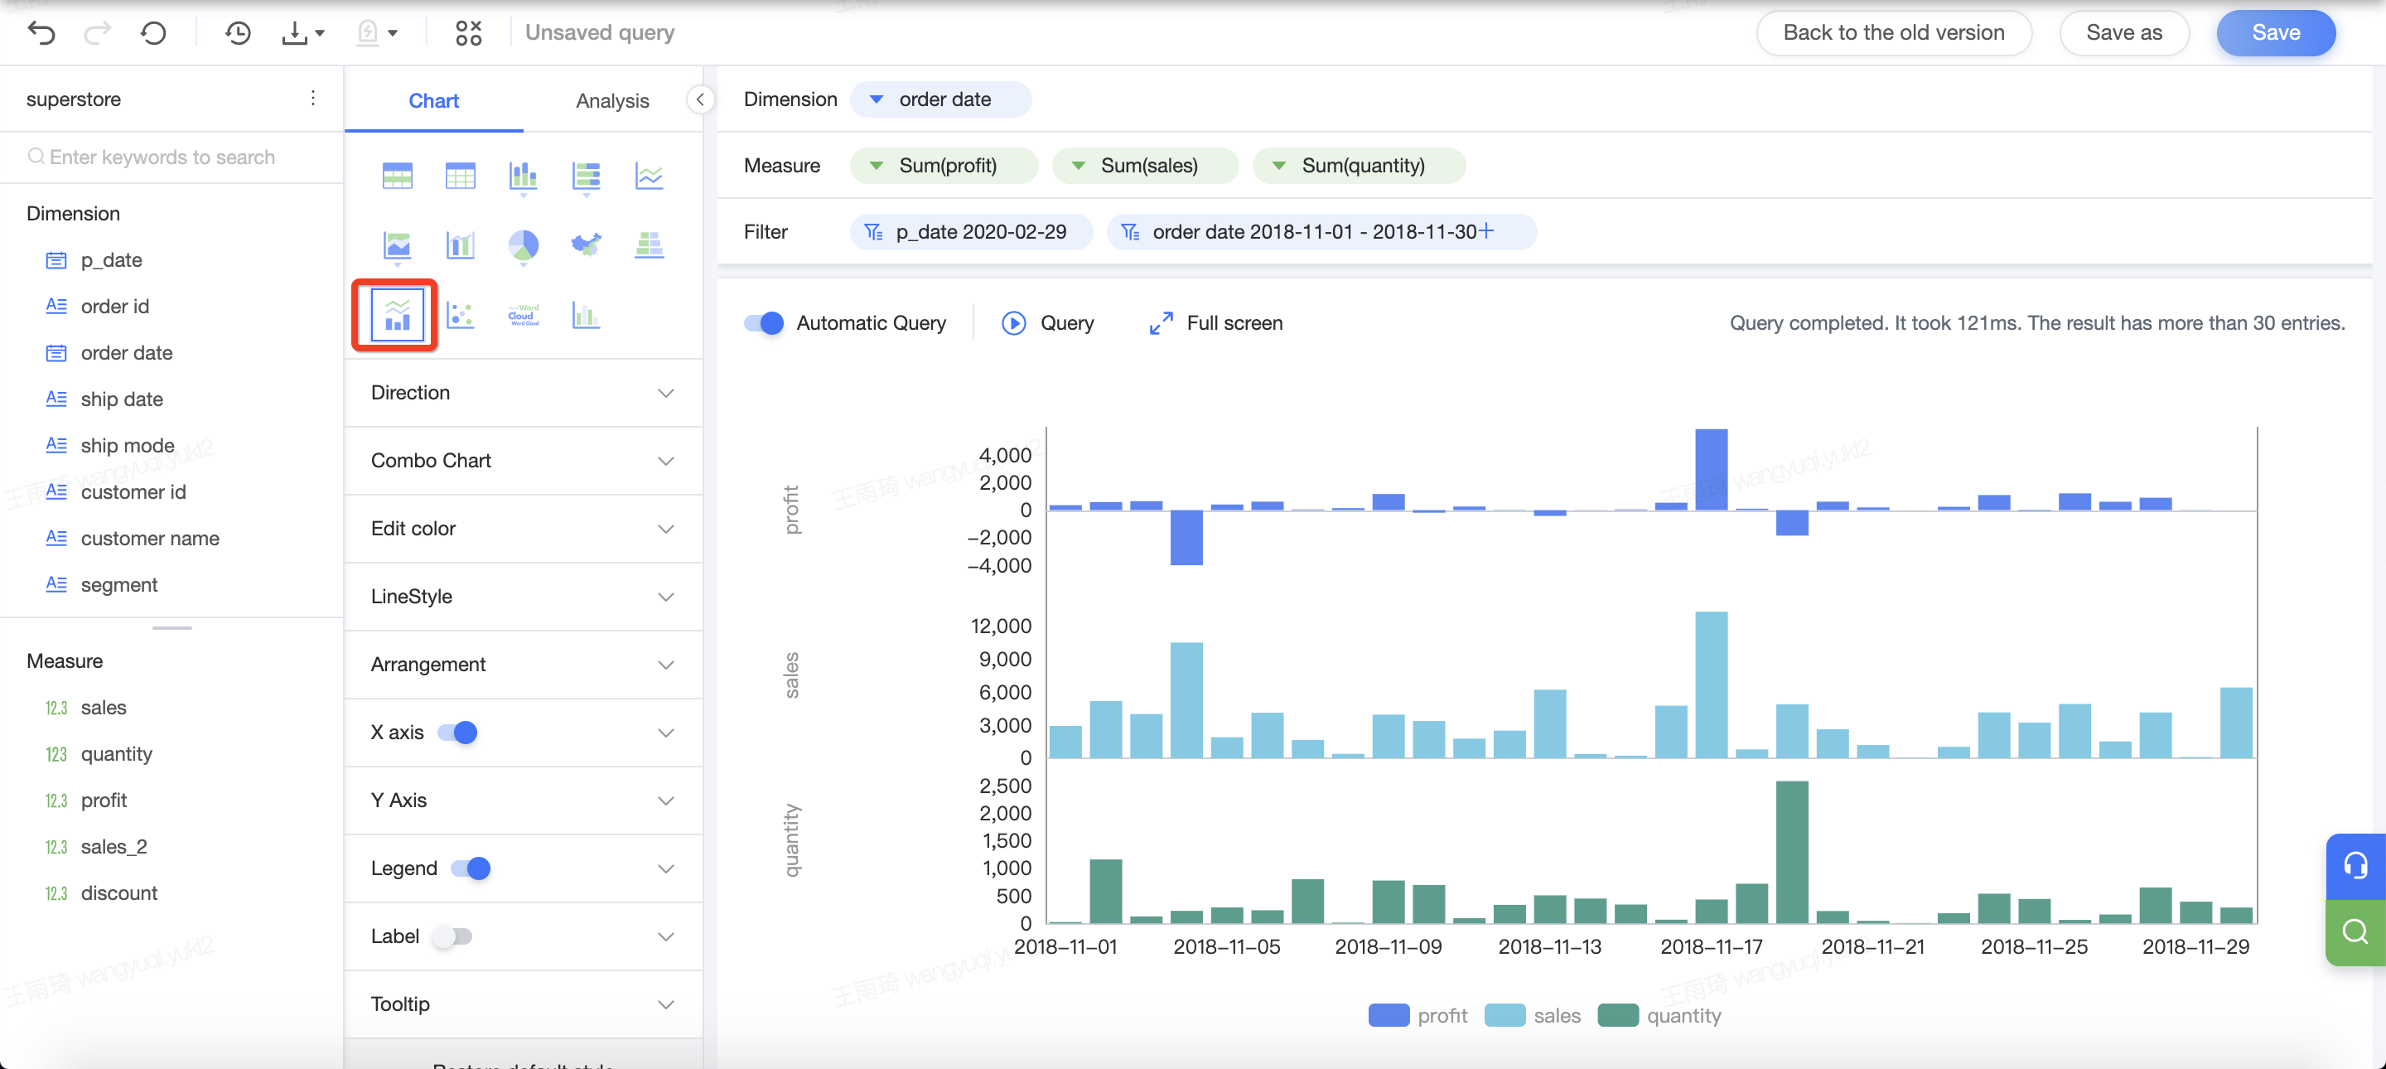Toggle the Legend switch off

point(471,868)
